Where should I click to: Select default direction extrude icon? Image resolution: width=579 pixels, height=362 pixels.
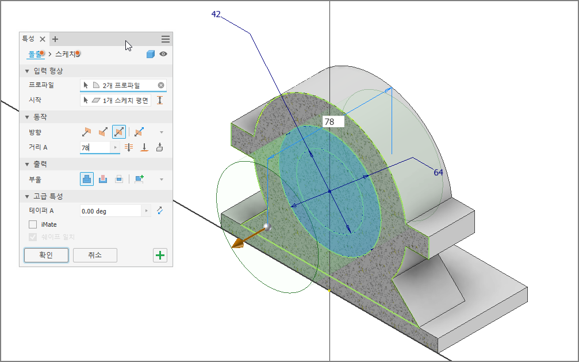point(86,132)
